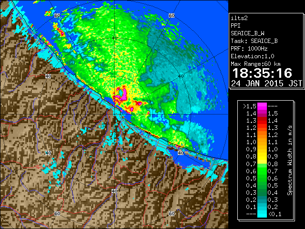Click the 'Task: SEAICE_B' line
This screenshot has width=305, height=229.
click(x=254, y=41)
